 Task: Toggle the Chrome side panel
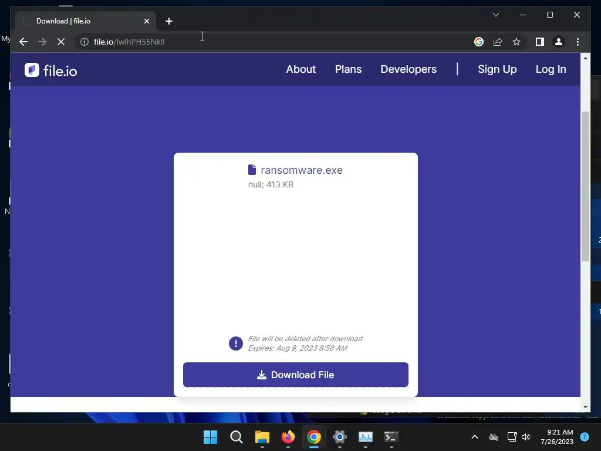[x=540, y=42]
